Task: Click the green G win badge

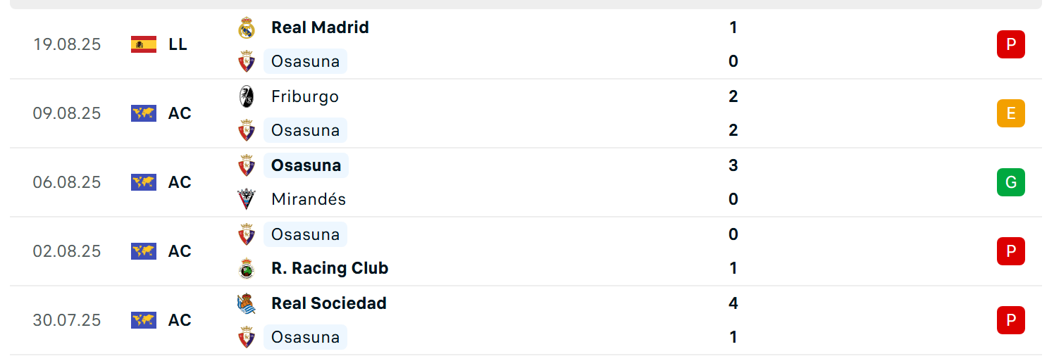Action: 1010,182
